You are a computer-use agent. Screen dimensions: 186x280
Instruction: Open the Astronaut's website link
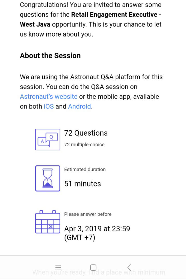49,97
